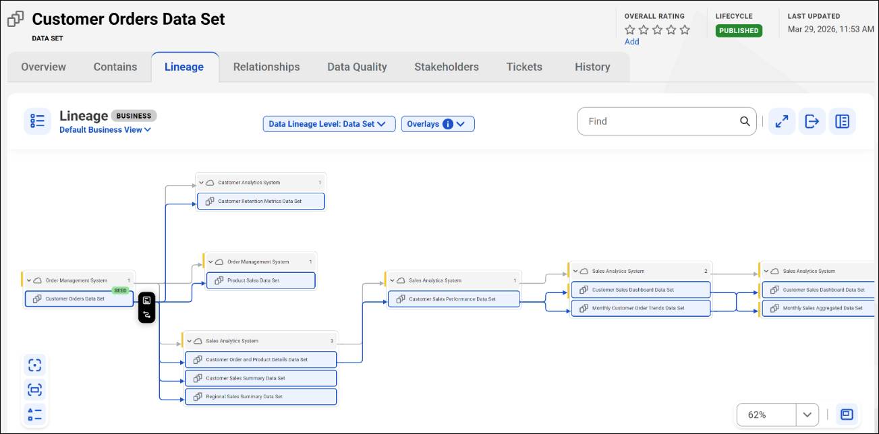Toggle the minimap icon next to zoom

click(x=847, y=414)
